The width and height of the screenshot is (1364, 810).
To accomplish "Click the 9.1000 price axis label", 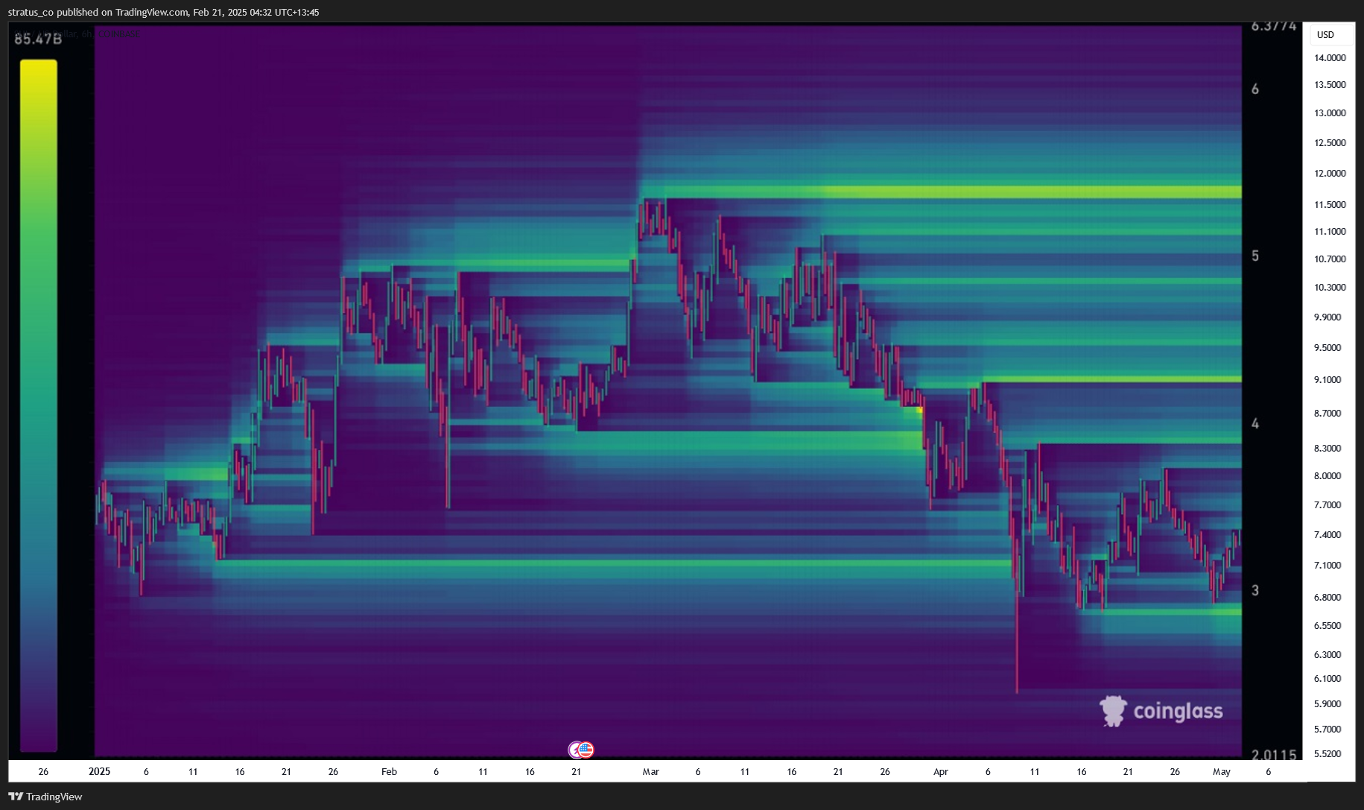I will (1327, 380).
